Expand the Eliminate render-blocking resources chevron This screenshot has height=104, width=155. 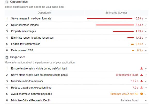tap(146, 38)
